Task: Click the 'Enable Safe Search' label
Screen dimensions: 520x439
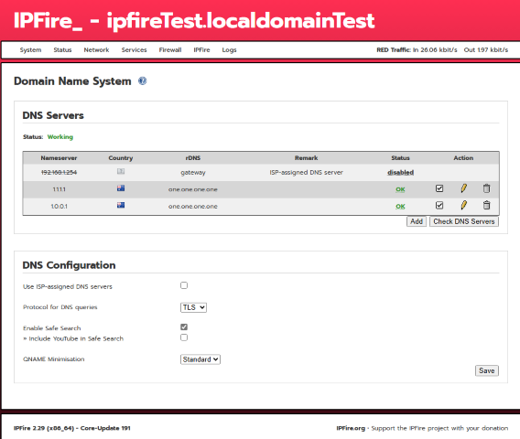Action: click(x=52, y=328)
